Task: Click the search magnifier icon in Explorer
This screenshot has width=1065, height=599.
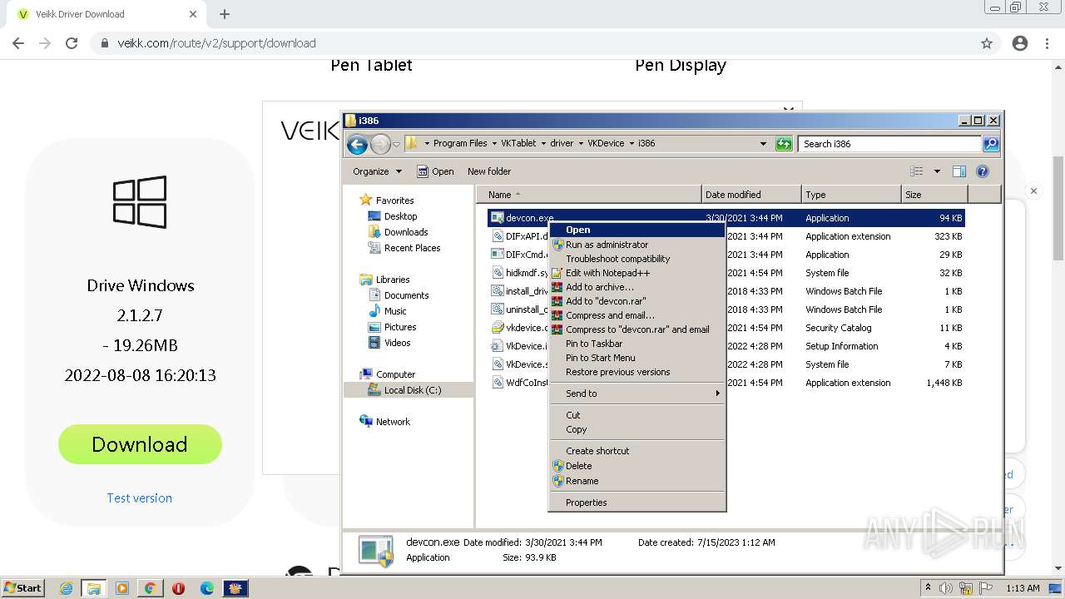Action: click(x=990, y=144)
